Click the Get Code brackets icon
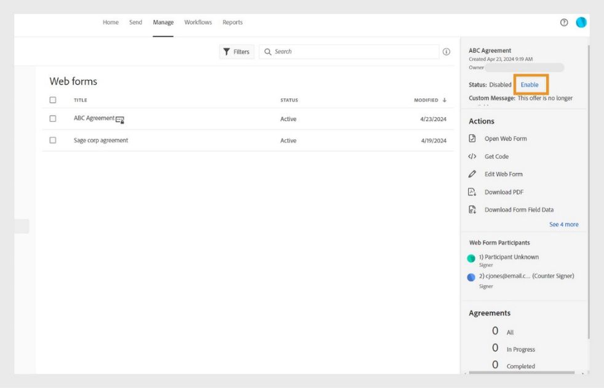 tap(472, 156)
